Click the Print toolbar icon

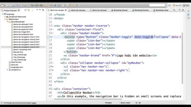pos(13,5)
